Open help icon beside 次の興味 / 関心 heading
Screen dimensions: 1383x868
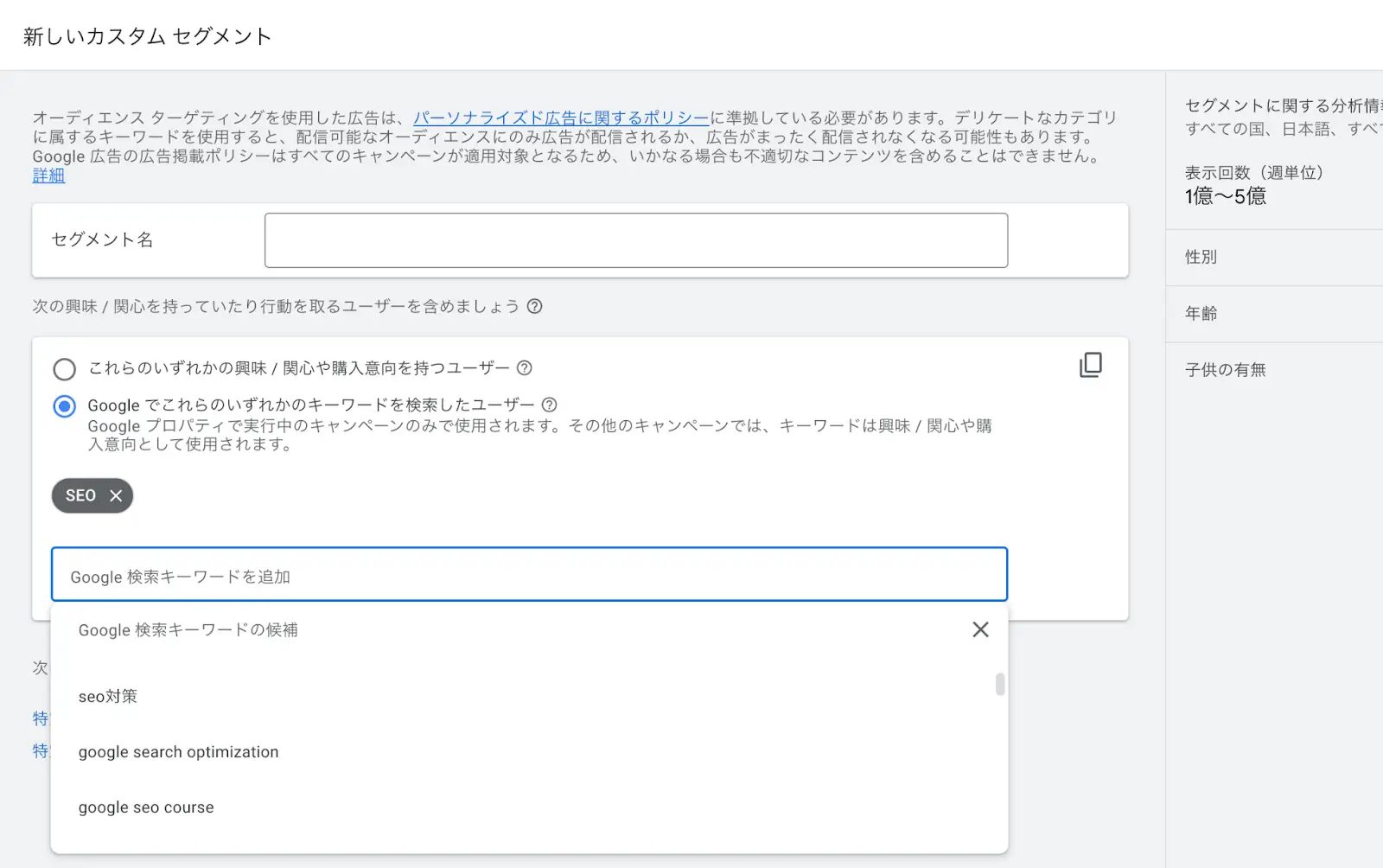tap(535, 306)
